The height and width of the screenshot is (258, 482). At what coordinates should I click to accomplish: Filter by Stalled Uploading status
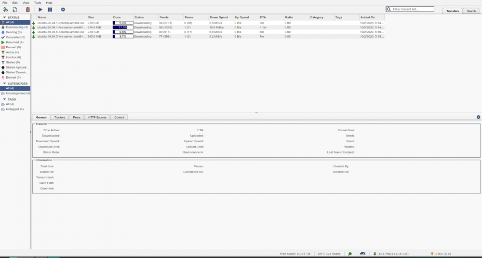(15, 68)
